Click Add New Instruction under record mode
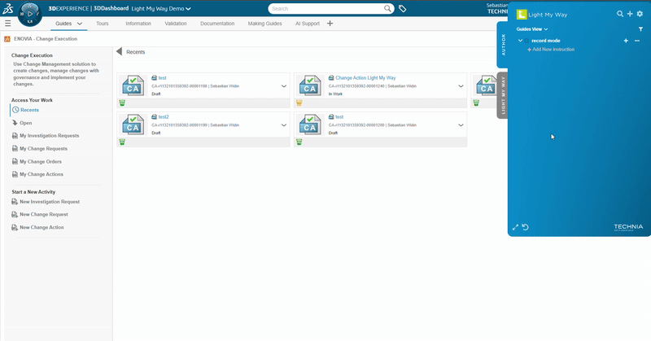 (551, 50)
